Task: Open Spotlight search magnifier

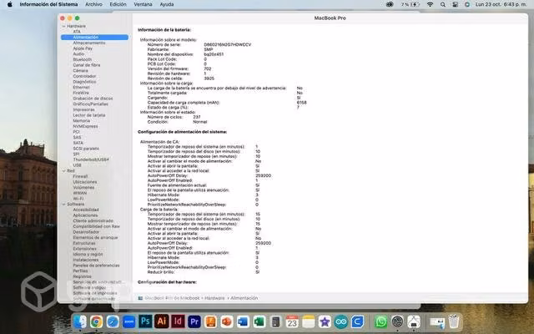Action: tap(443, 4)
